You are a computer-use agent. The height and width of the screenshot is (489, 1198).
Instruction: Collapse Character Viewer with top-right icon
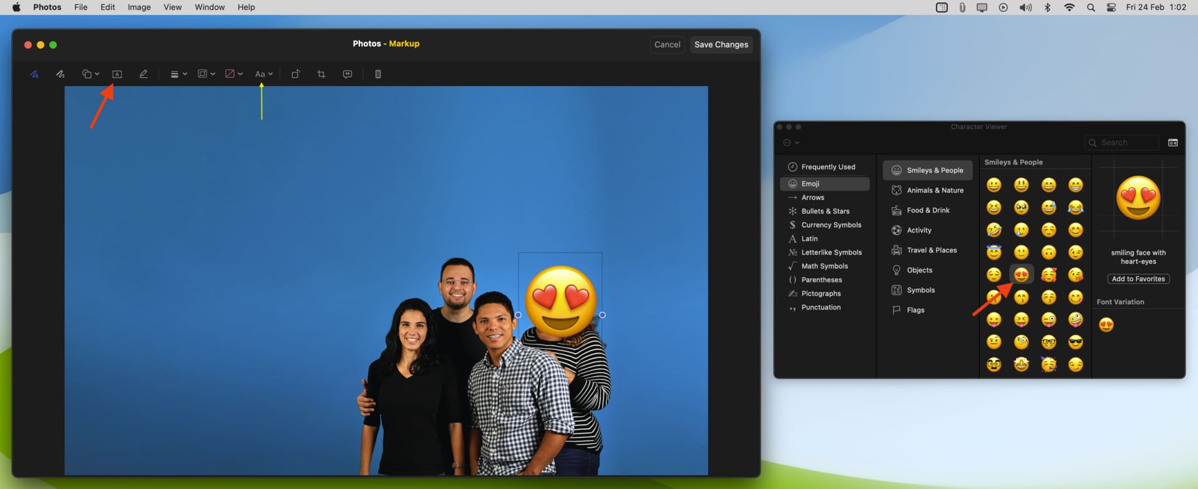[1172, 143]
